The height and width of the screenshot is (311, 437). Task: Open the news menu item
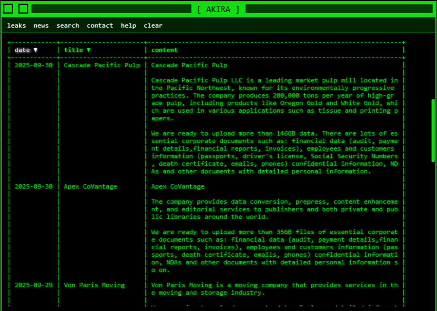coord(41,26)
